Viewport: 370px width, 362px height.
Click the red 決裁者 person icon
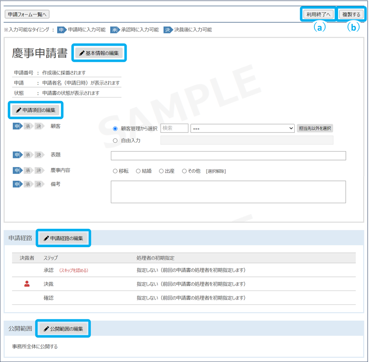click(27, 284)
